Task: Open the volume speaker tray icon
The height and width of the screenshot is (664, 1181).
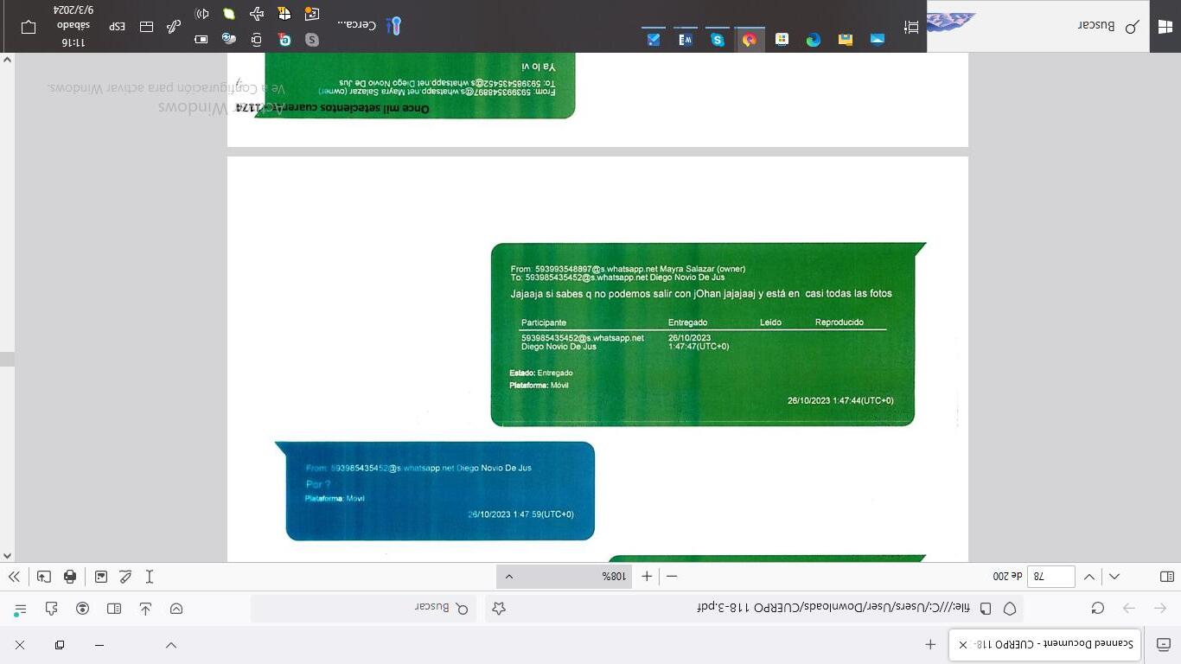Action: 202,14
